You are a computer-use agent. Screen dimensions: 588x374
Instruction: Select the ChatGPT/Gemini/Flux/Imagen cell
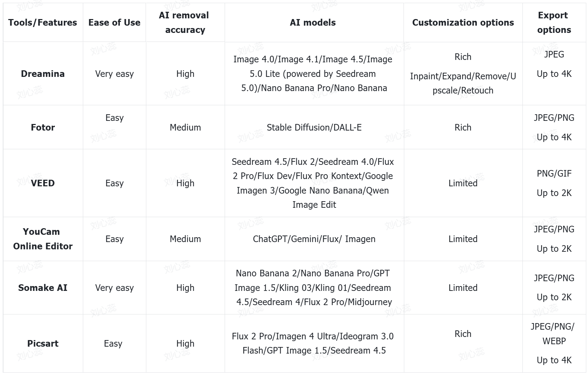314,239
